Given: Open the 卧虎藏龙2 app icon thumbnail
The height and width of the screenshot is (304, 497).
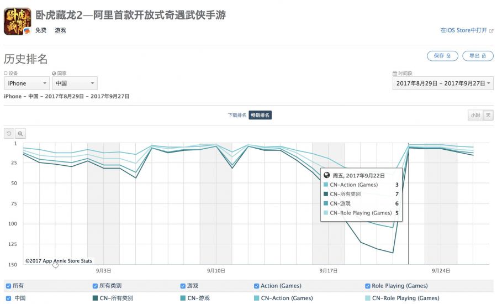Looking at the screenshot, I should (x=18, y=21).
